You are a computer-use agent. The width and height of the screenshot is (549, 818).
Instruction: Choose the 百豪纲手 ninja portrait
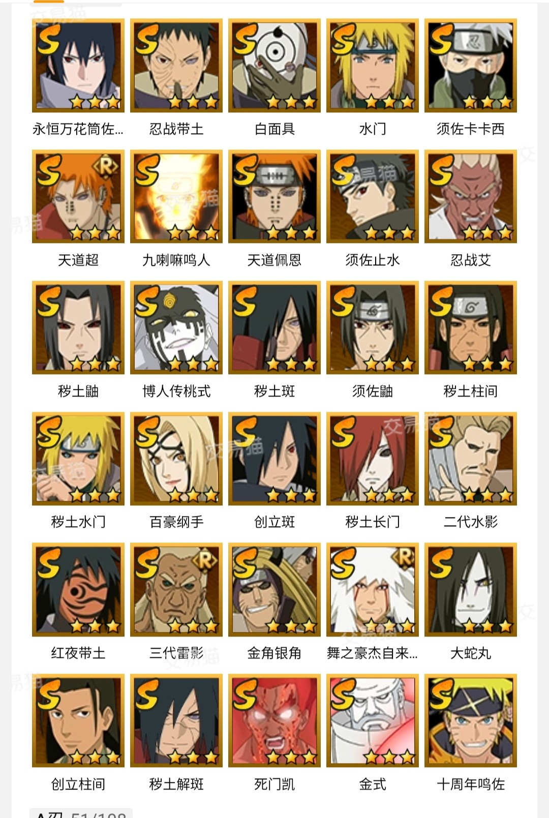tap(176, 459)
